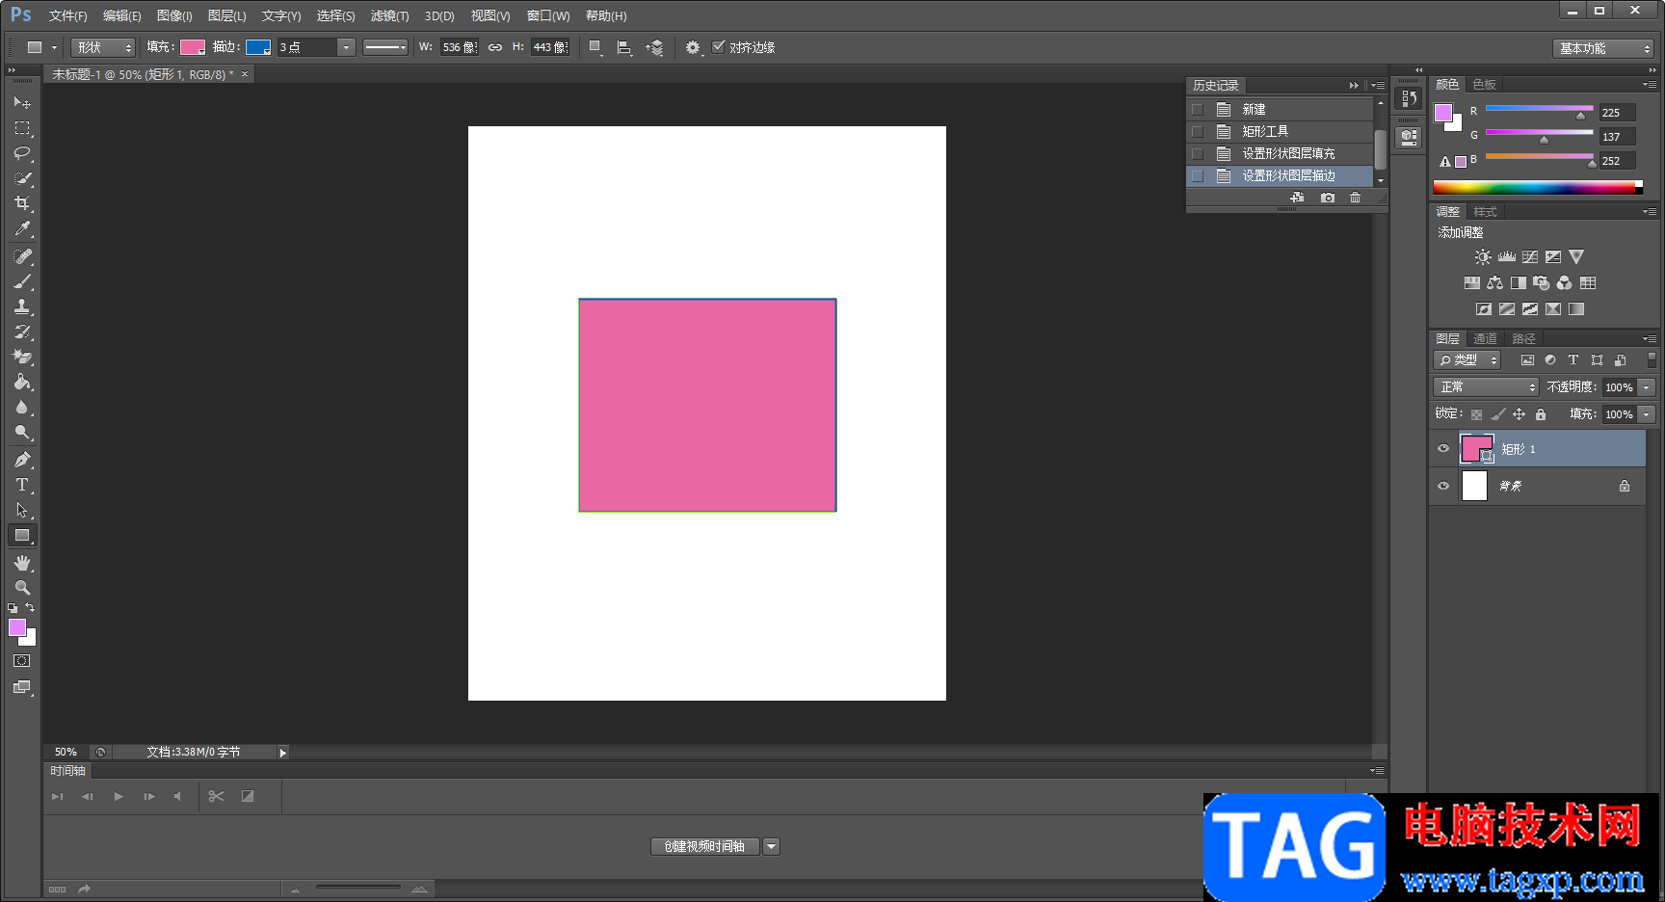Viewport: 1665px width, 902px height.
Task: Open geometry options gear icon
Action: [x=693, y=47]
